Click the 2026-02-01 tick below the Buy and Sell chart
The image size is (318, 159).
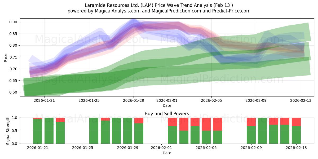[x=161, y=148]
